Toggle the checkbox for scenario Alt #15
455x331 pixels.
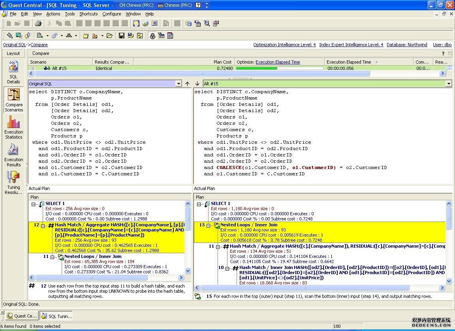pyautogui.click(x=33, y=68)
